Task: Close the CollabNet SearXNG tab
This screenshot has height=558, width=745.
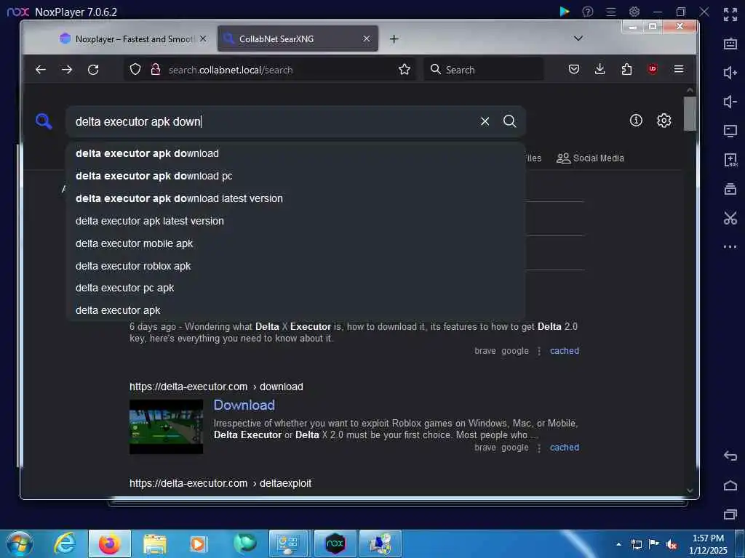Action: tap(367, 39)
